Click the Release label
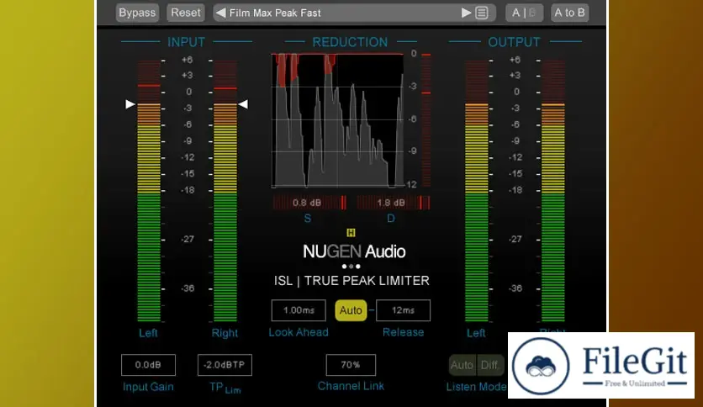Viewport: 703px width, 407px height. tap(403, 332)
